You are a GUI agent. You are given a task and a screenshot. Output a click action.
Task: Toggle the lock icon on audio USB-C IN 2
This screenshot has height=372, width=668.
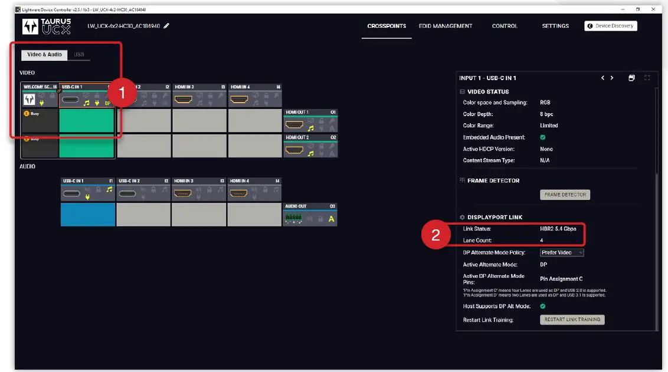[154, 190]
